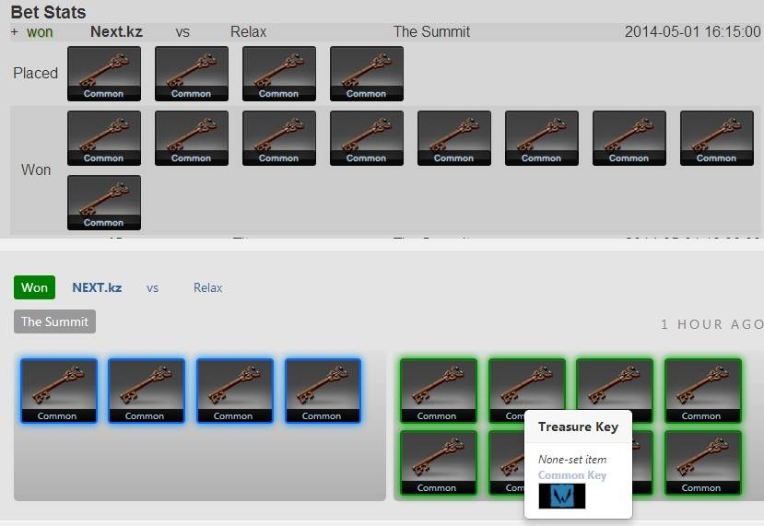Click The Summit in Bet Stats header

tap(431, 32)
